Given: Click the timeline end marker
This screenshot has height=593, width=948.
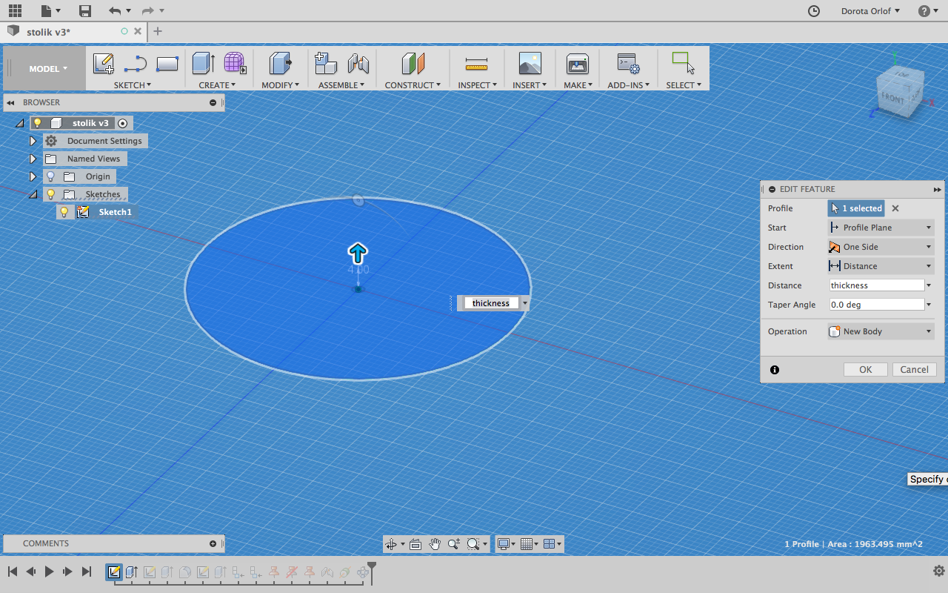Looking at the screenshot, I should pyautogui.click(x=372, y=569).
